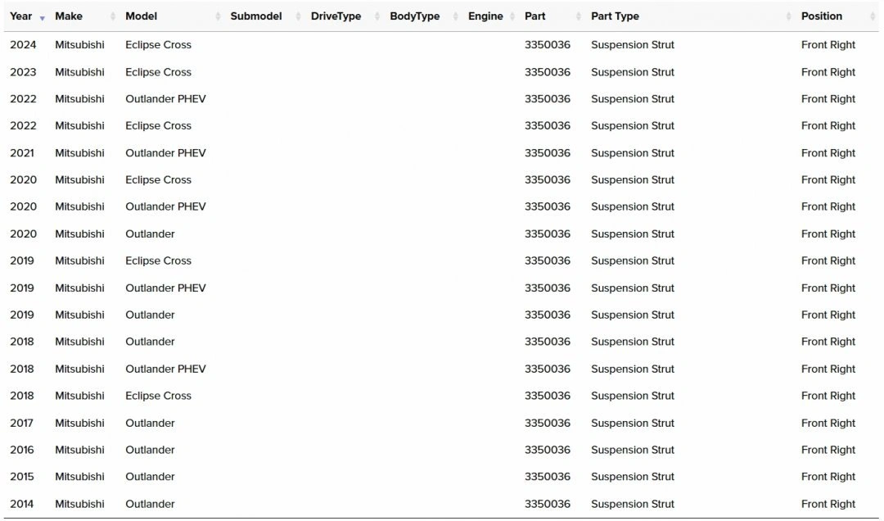Screen dimensions: 884x521
Task: Sort by Submodel using its arrow icon
Action: pyautogui.click(x=299, y=16)
